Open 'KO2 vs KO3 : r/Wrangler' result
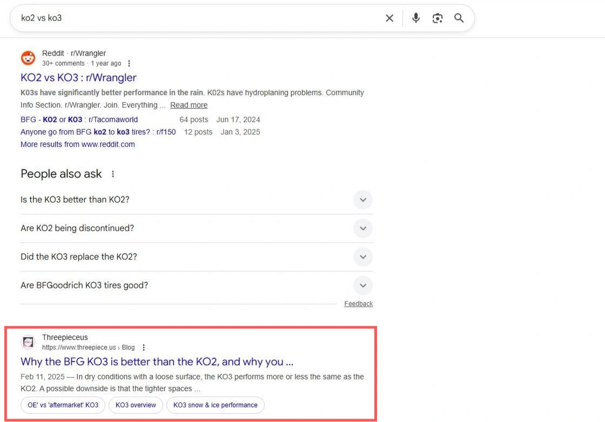 coord(78,78)
